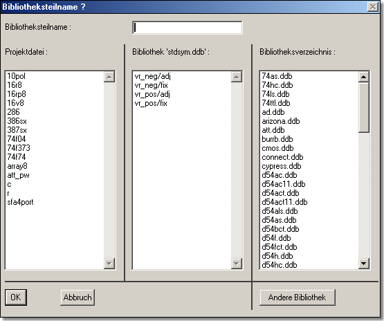Open Andere Bibliothek to choose another library
Image resolution: width=384 pixels, height=321 pixels.
[x=297, y=297]
